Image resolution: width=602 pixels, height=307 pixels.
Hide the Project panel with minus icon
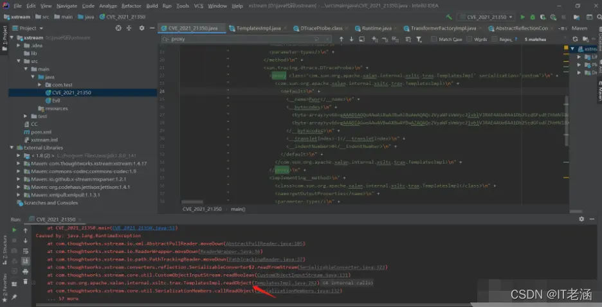point(152,28)
